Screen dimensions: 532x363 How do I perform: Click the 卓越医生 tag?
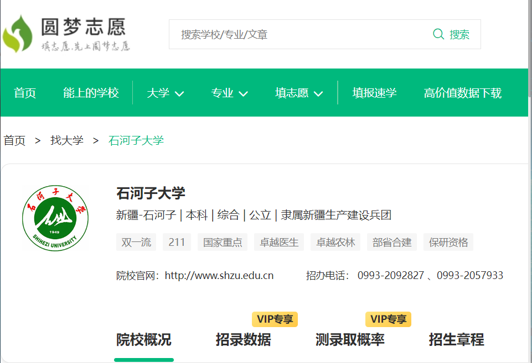[x=279, y=242]
